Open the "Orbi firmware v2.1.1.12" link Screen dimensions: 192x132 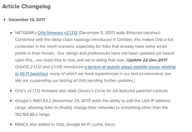tap(58, 33)
